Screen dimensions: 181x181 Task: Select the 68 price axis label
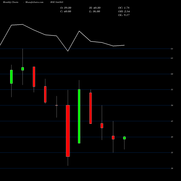tap(172, 49)
